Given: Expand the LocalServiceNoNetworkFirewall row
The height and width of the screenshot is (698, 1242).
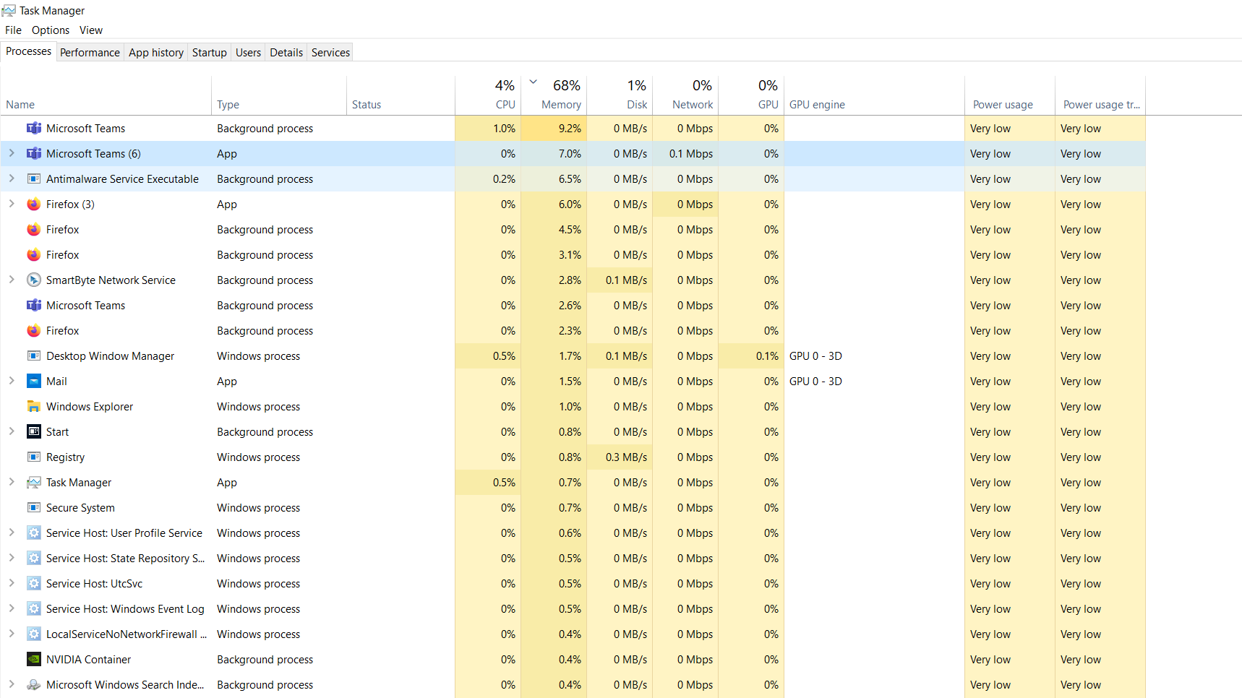Looking at the screenshot, I should point(12,634).
